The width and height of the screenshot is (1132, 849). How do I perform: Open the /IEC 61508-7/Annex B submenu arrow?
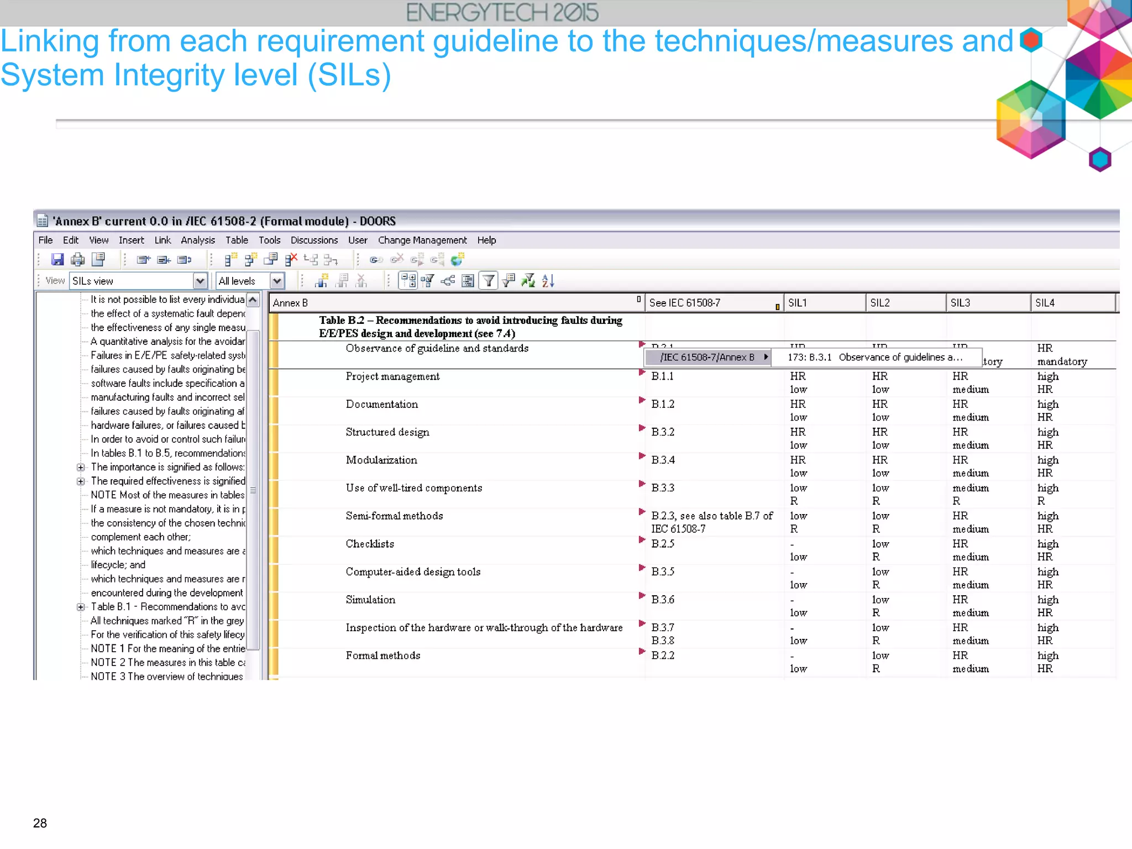(x=766, y=357)
